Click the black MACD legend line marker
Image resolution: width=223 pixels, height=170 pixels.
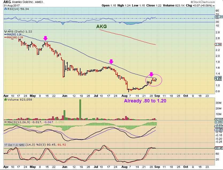point(6,122)
